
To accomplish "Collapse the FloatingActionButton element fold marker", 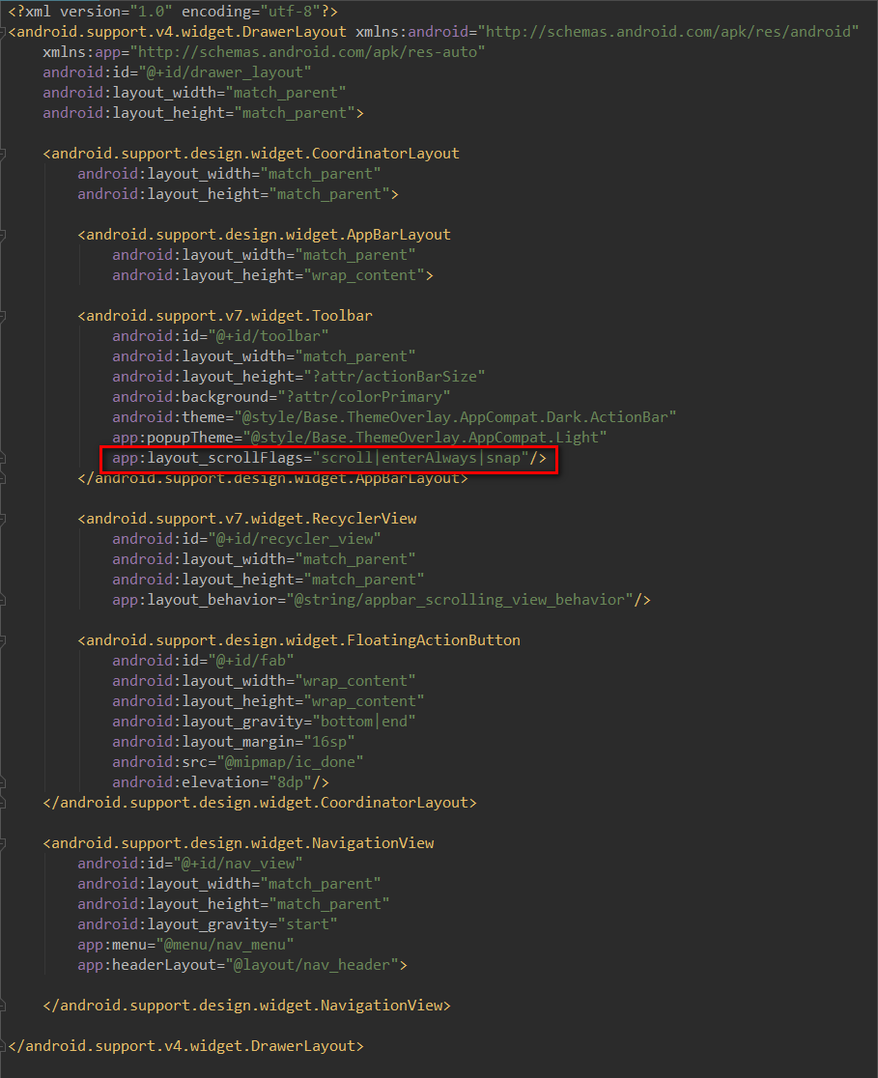I will tap(3, 640).
